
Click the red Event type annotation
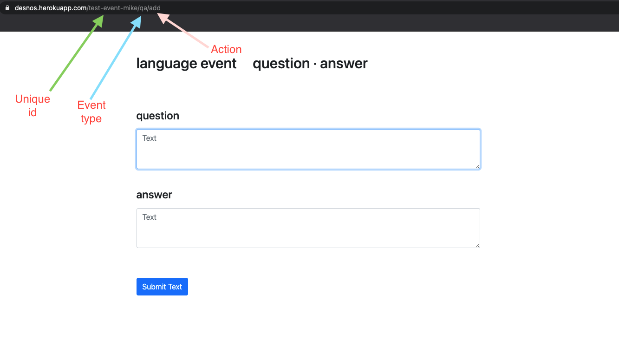(91, 111)
